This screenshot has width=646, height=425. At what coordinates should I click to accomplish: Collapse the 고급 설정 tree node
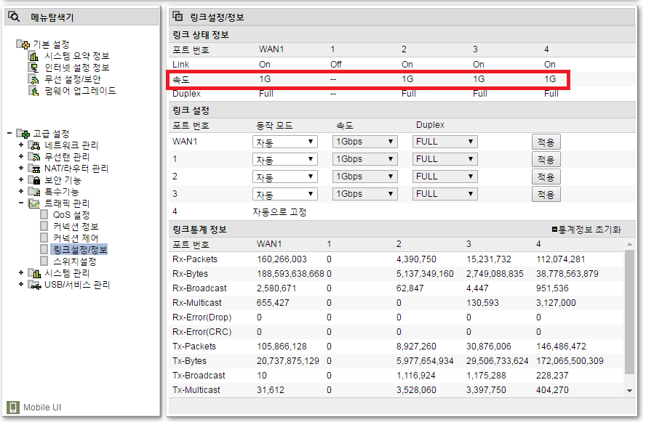(9, 133)
